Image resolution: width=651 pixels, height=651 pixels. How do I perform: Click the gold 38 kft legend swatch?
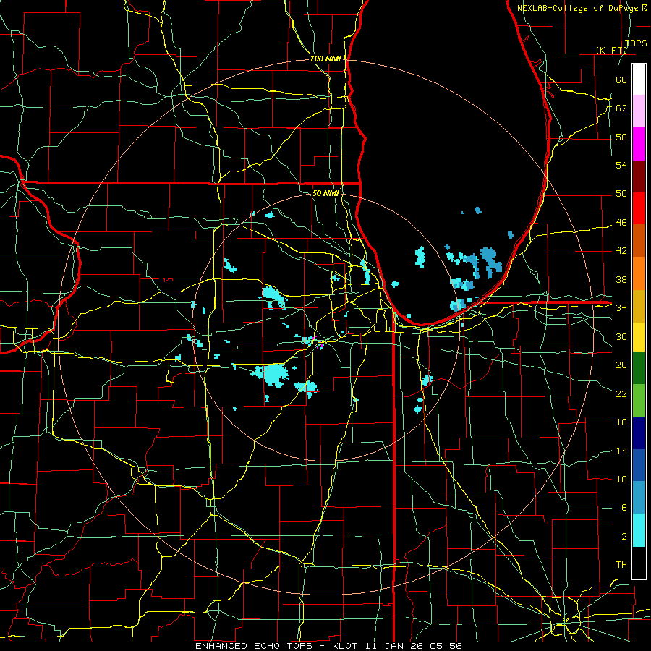point(639,306)
